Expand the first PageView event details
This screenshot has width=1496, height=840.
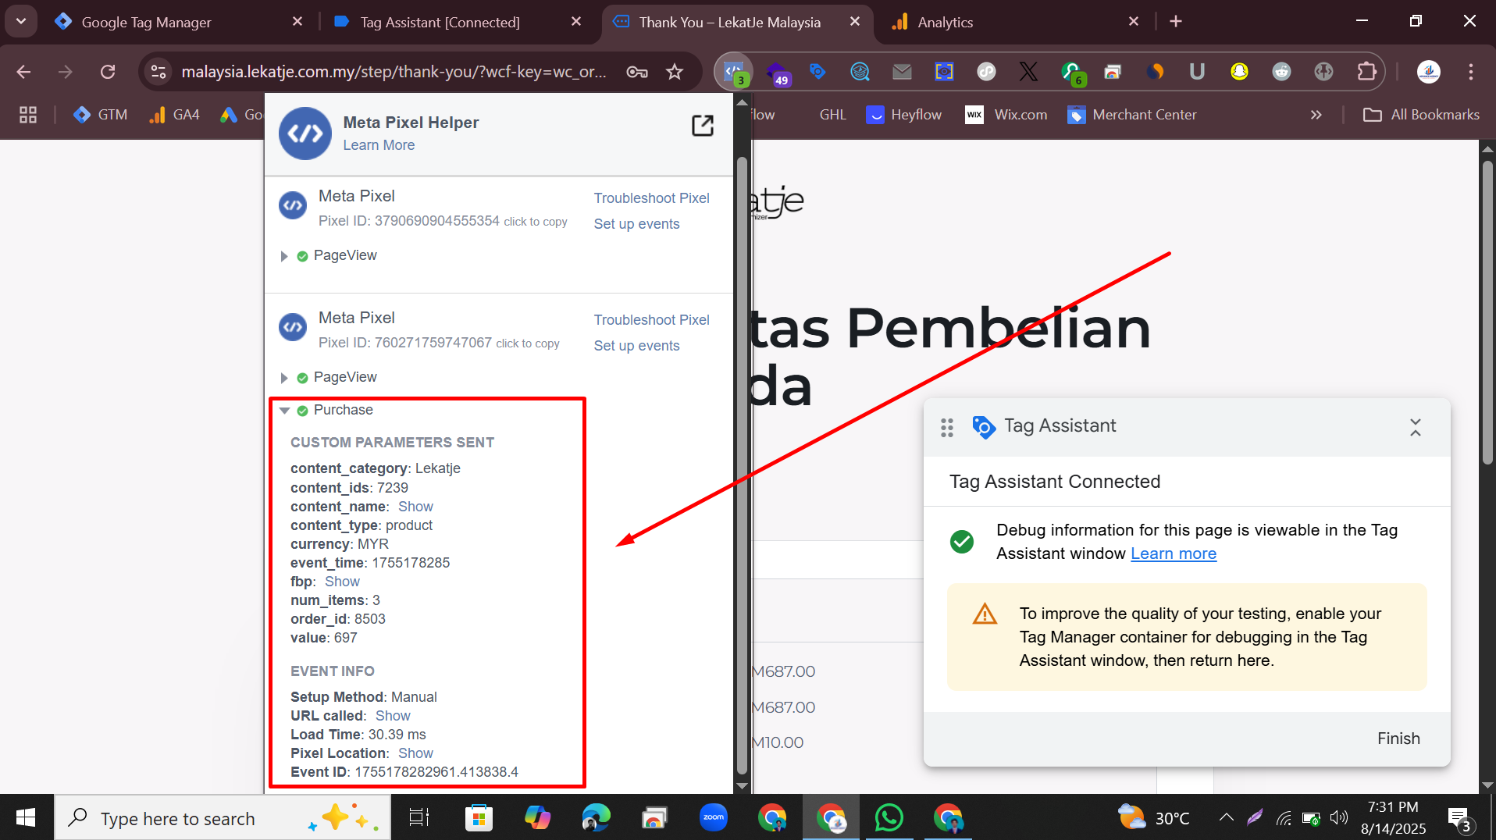coord(283,255)
